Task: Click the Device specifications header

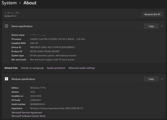Action: pyautogui.click(x=22, y=26)
